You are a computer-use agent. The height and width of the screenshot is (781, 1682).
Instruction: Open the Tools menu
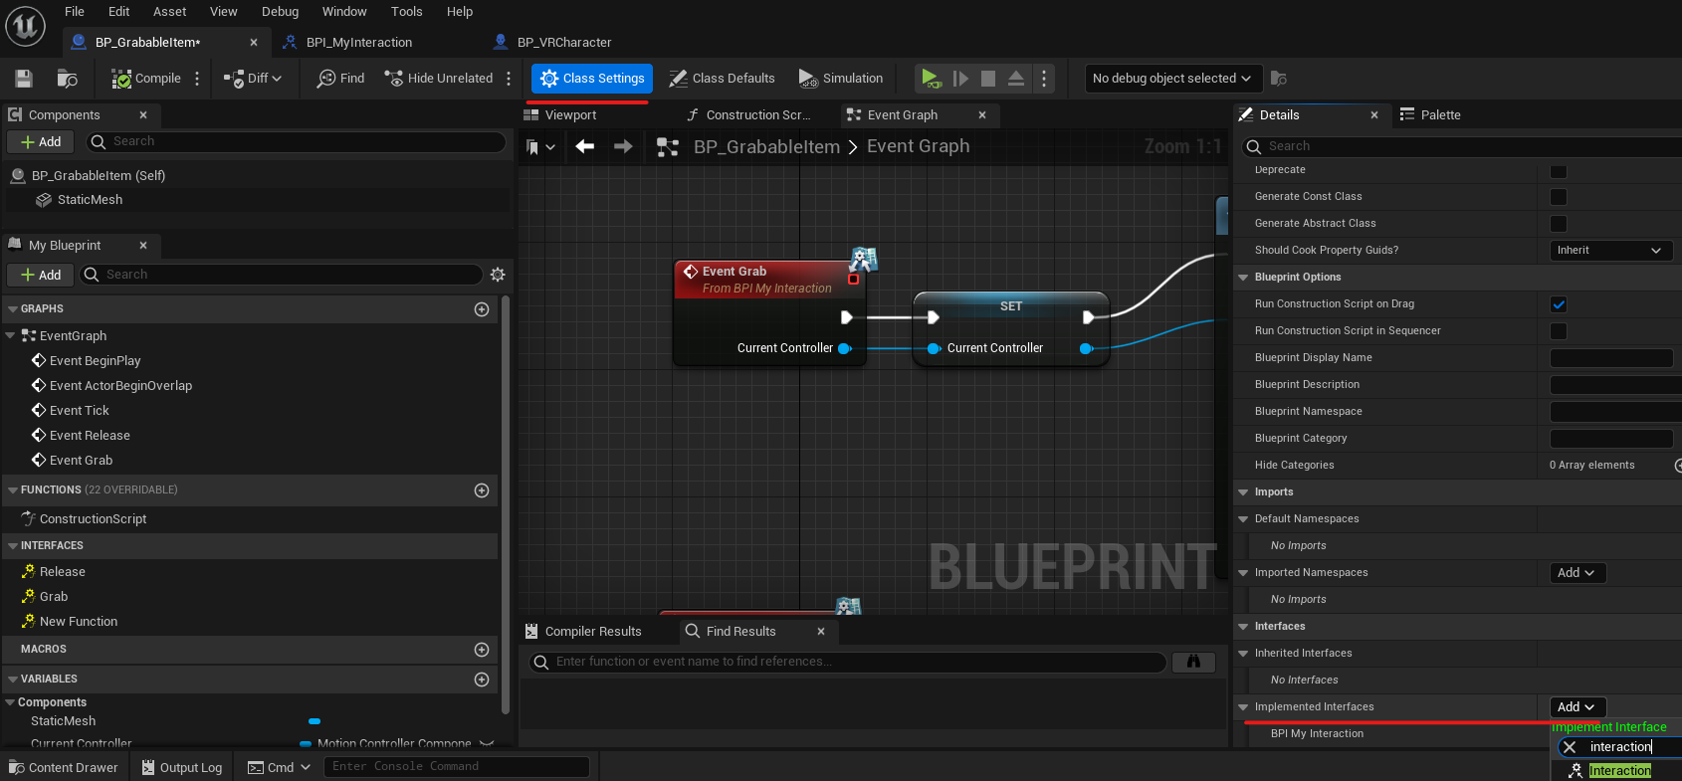point(406,12)
